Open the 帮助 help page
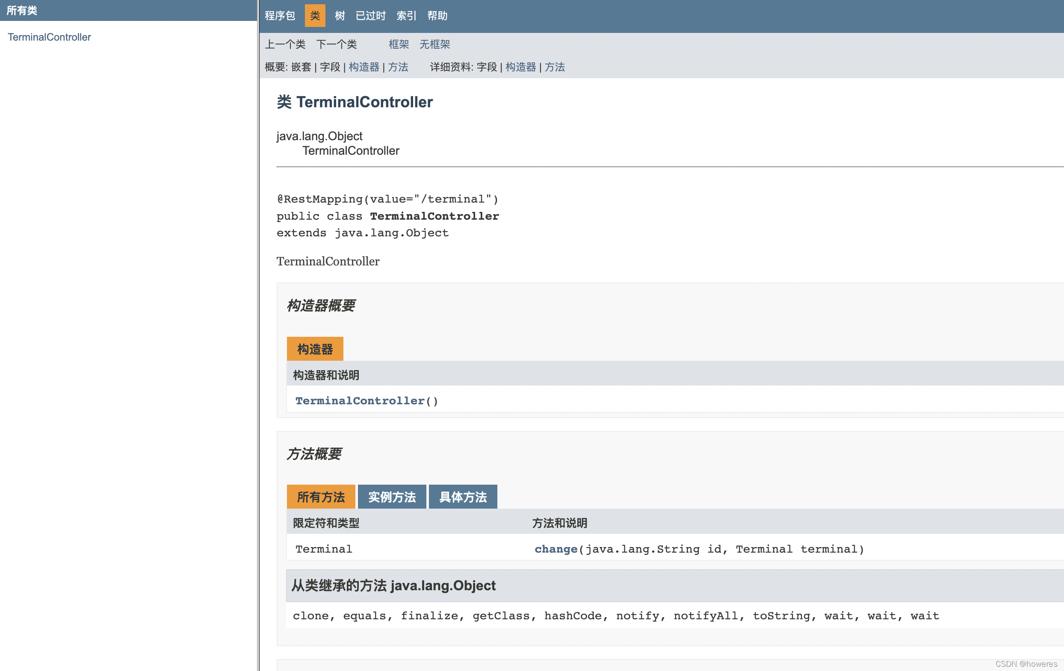 (437, 16)
